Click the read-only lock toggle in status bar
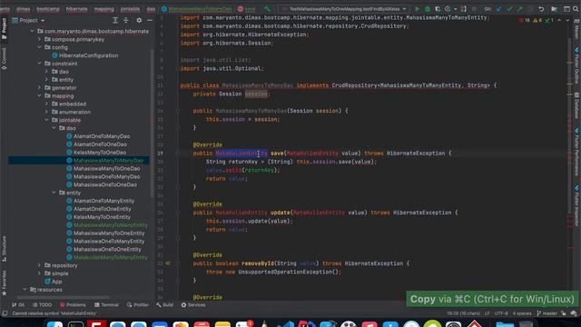The width and height of the screenshot is (581, 327). (564, 313)
